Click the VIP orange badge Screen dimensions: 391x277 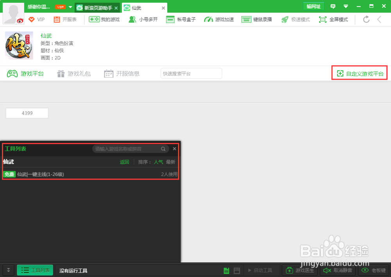tap(60, 7)
